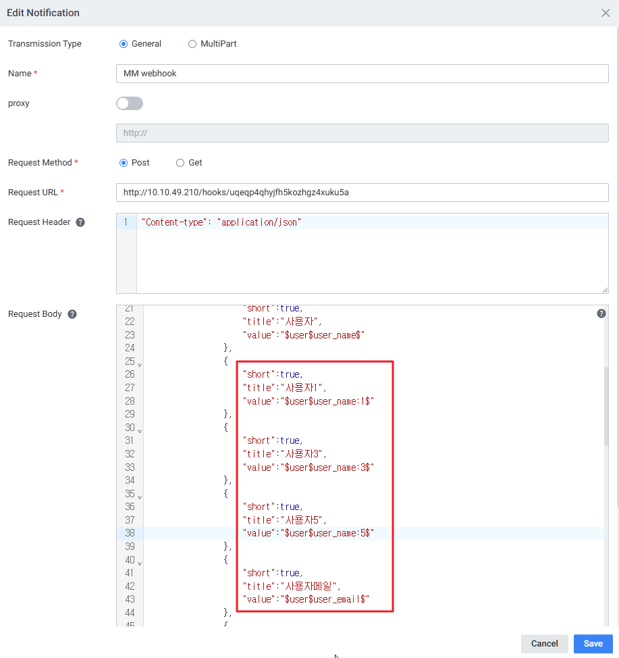Click the Request Body help icon

(x=72, y=314)
